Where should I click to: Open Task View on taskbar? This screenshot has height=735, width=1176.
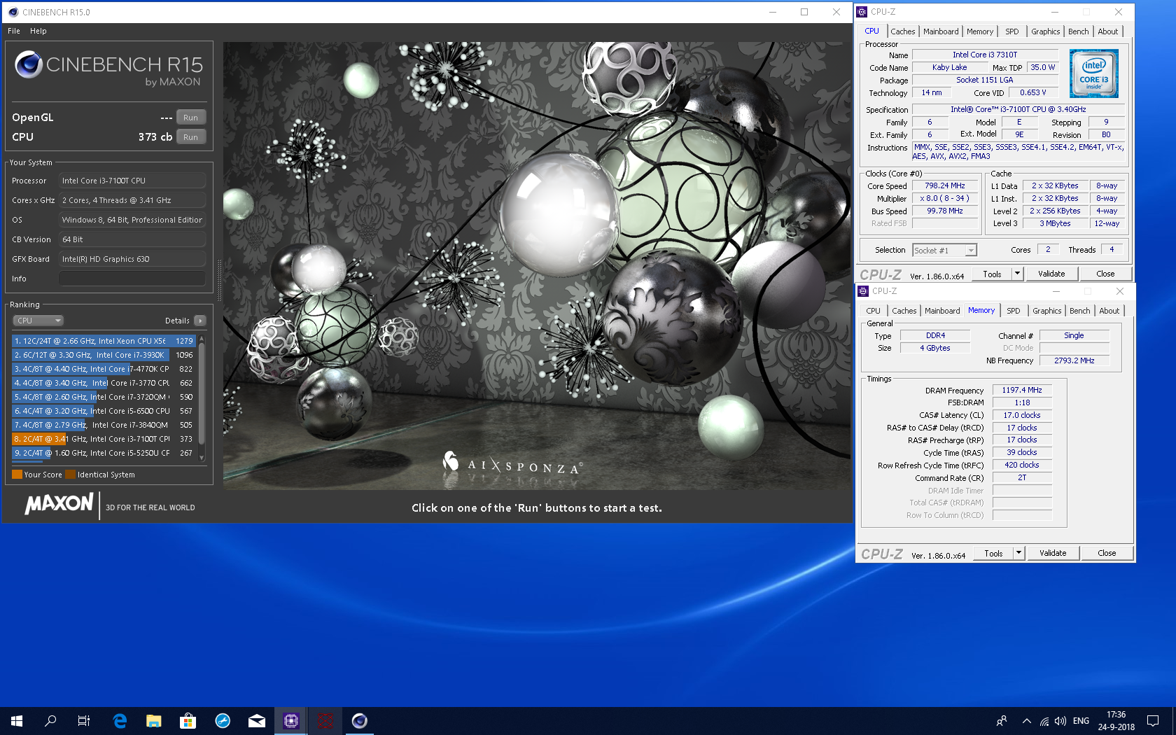(x=84, y=720)
